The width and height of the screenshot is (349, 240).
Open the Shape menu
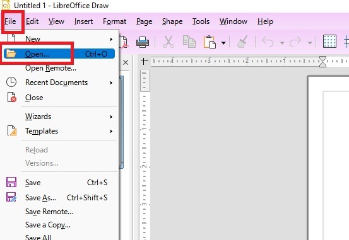(172, 21)
